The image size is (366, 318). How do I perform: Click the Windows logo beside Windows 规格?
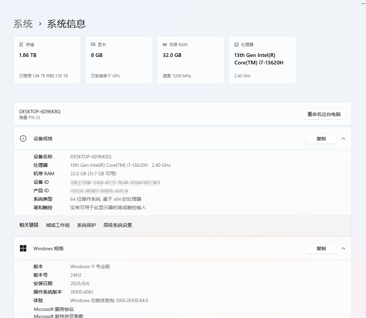23,248
